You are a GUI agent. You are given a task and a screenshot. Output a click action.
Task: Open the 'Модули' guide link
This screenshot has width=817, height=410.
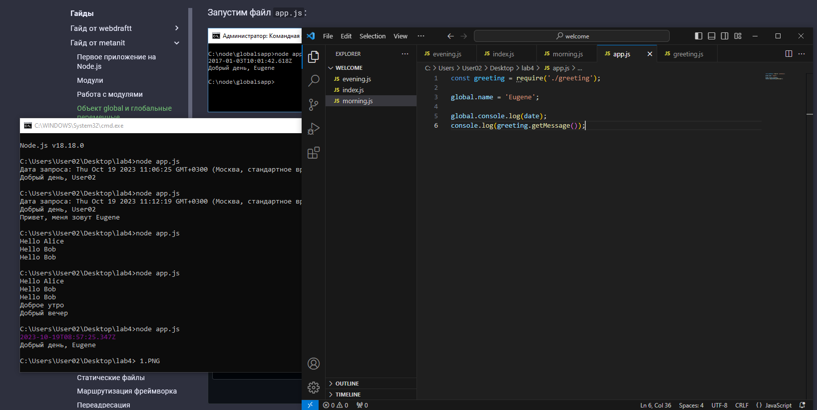(90, 80)
